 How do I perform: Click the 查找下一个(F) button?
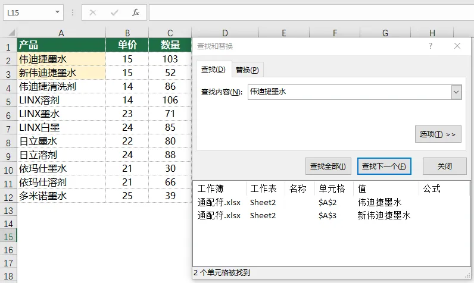coord(384,166)
